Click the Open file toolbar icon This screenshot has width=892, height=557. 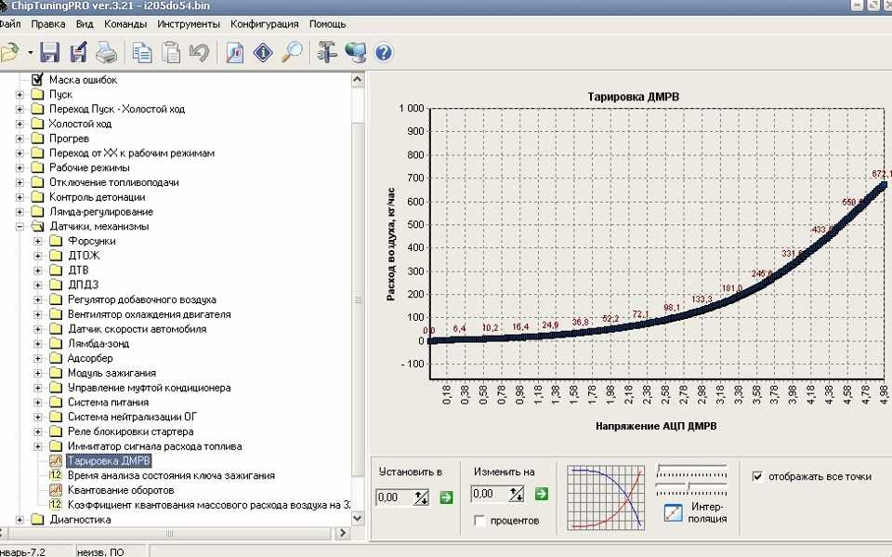[9, 52]
